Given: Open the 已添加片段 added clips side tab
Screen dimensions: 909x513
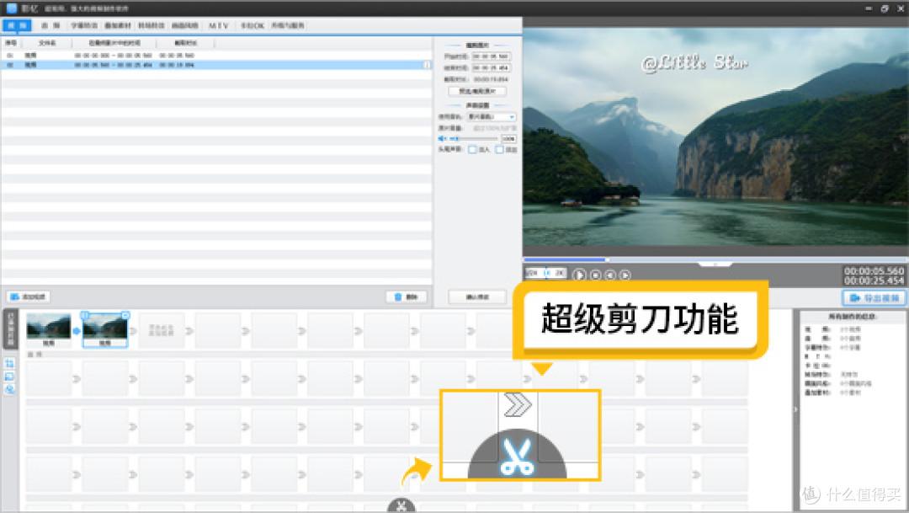Looking at the screenshot, I should click(x=10, y=329).
